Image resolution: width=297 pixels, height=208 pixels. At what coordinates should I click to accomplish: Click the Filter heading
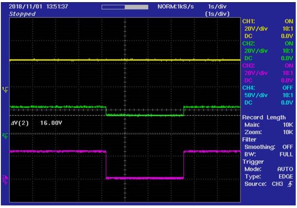249,140
